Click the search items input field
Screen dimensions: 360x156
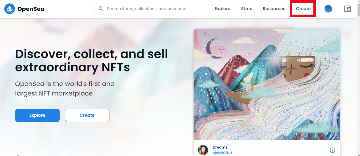coord(152,8)
